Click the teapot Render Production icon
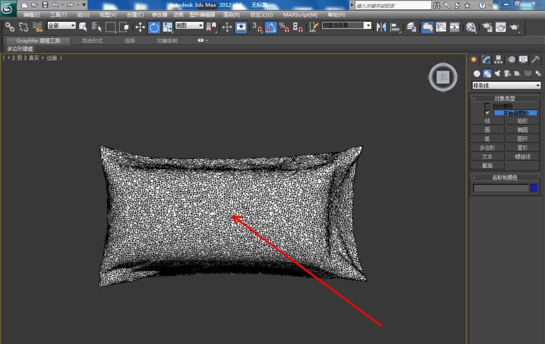Screen dimensions: 545x344 coord(514,27)
